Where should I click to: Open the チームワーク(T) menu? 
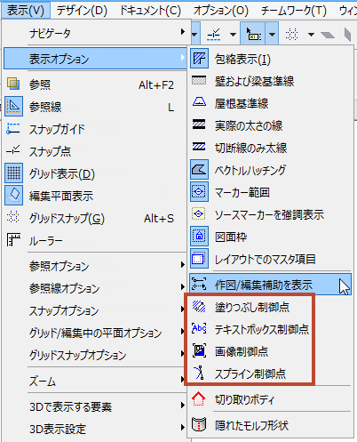(x=294, y=11)
